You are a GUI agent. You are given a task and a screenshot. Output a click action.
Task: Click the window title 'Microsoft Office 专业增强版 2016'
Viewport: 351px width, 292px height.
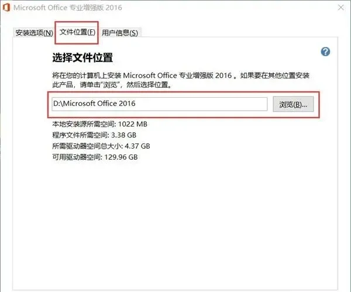(x=68, y=8)
